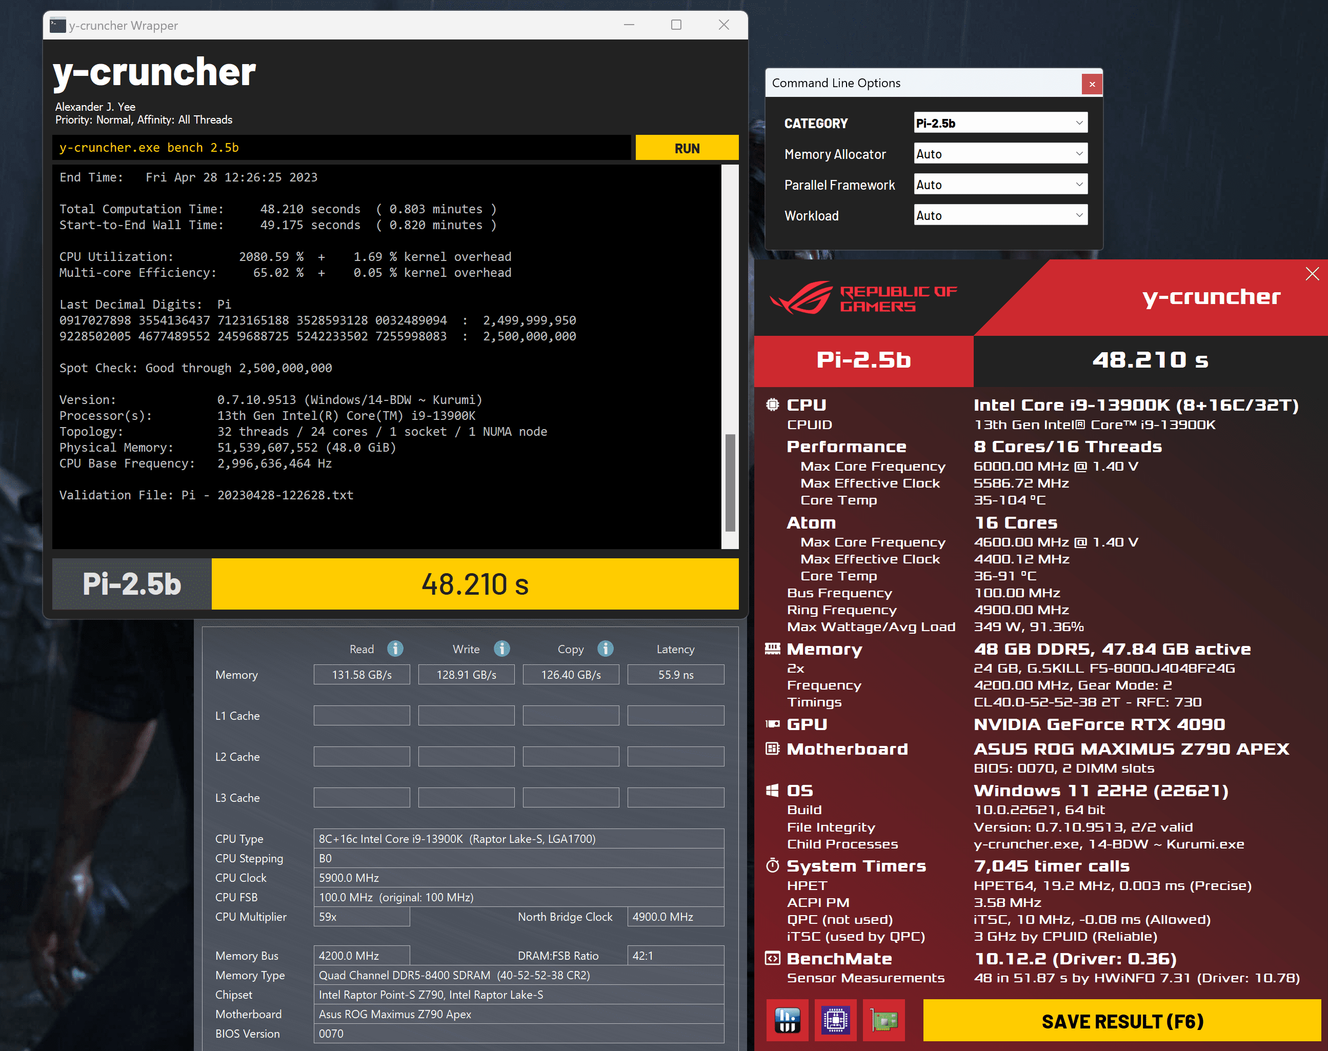Click the L2 Cache Write field
Image resolution: width=1328 pixels, height=1051 pixels.
tap(467, 756)
